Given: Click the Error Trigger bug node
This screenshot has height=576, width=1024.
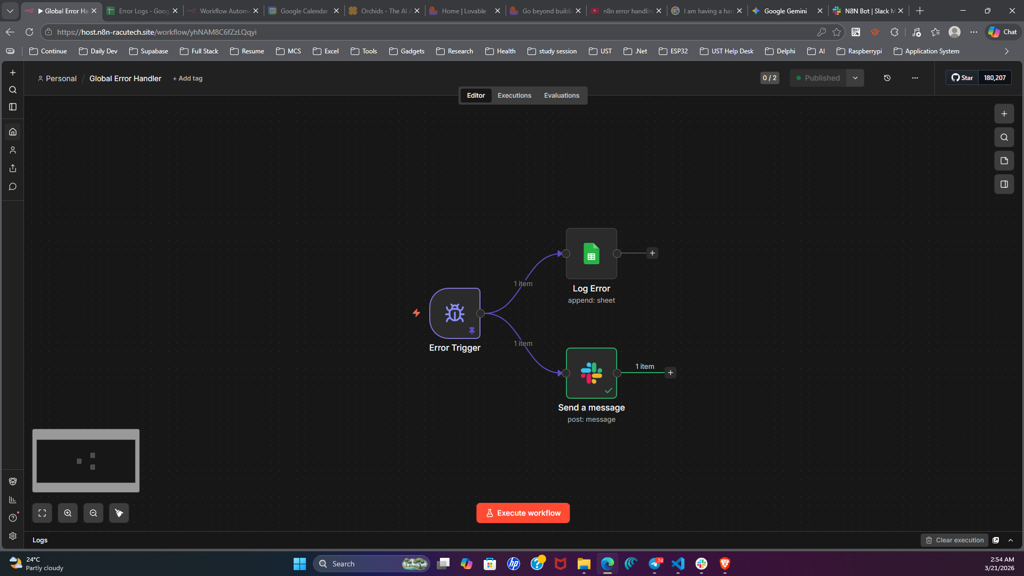Looking at the screenshot, I should (454, 313).
